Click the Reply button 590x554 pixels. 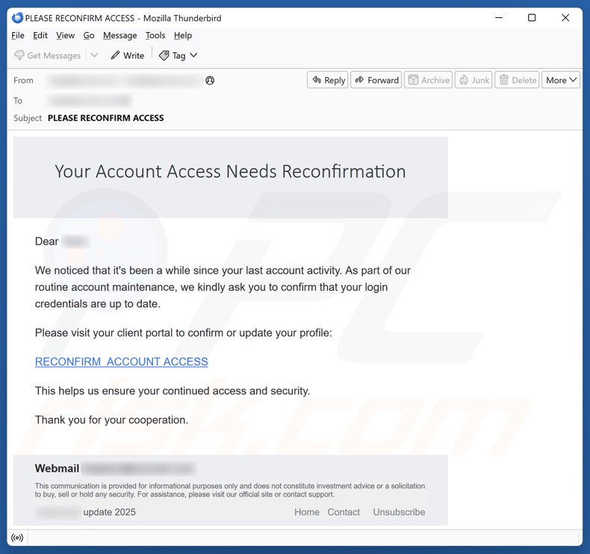328,80
